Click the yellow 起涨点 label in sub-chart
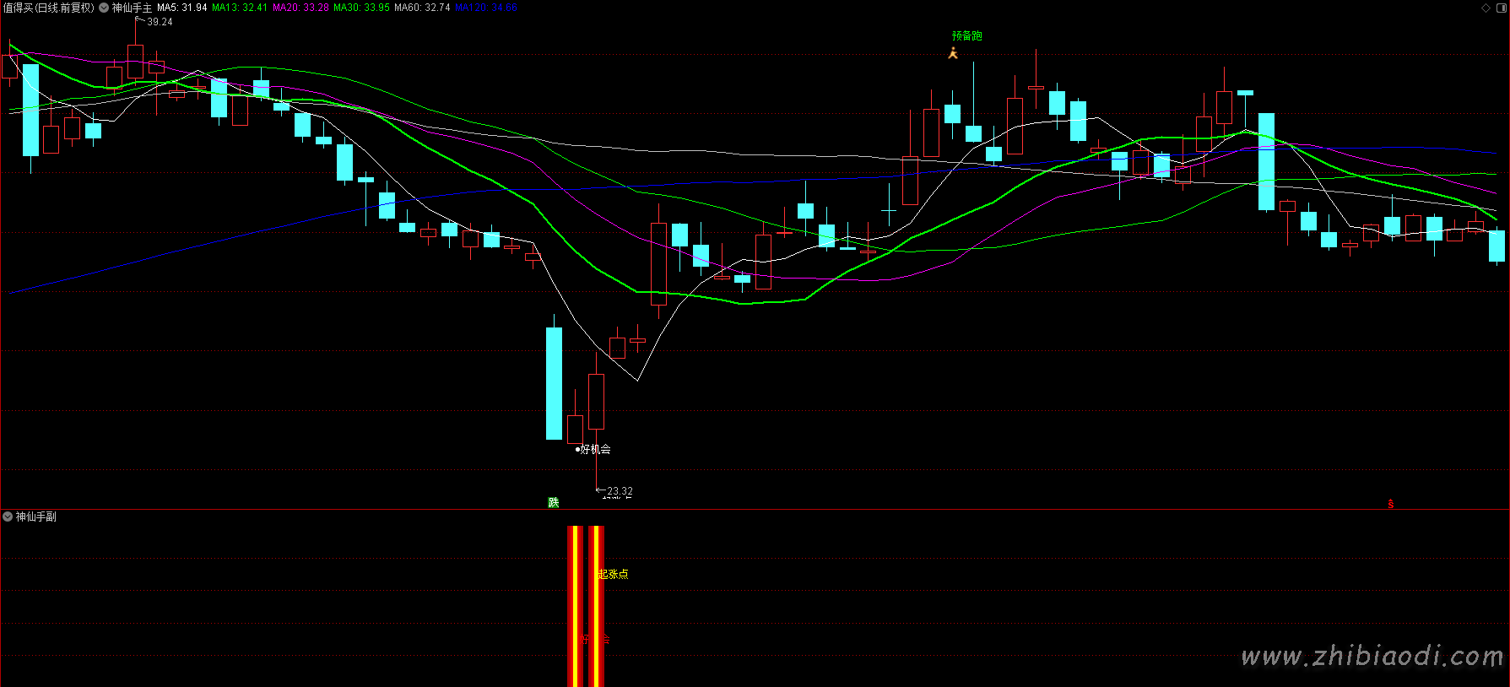The height and width of the screenshot is (687, 1510). tap(614, 574)
